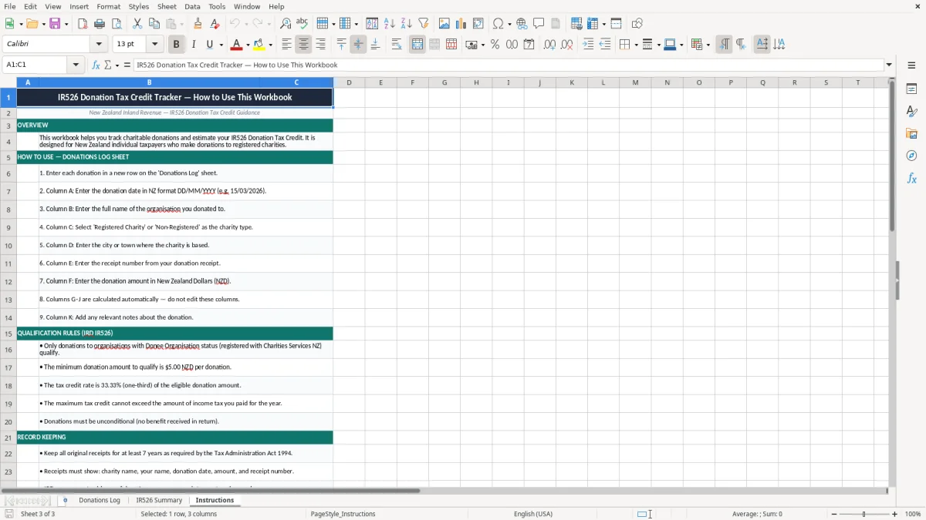Expand the Borders dropdown arrow
This screenshot has width=926, height=520.
pyautogui.click(x=637, y=45)
